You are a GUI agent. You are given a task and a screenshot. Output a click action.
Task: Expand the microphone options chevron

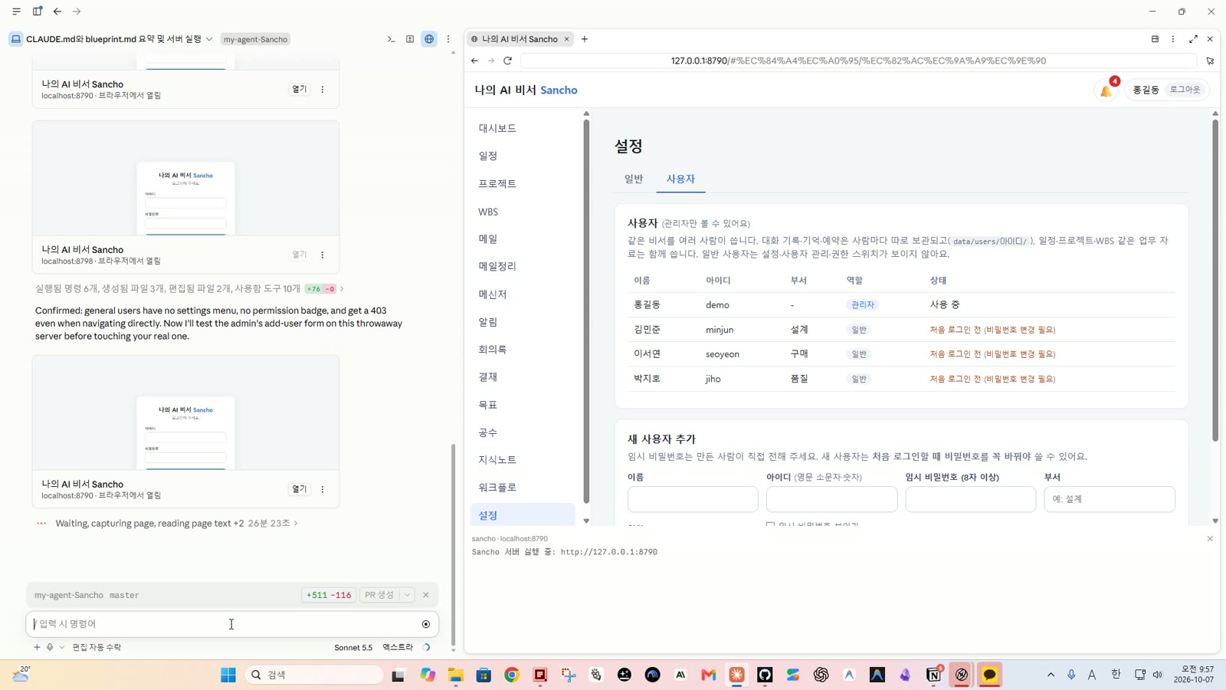coord(62,647)
